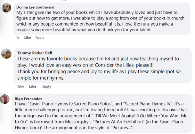This screenshot has width=195, height=134.
Task: Open the 13w timestamp on Tammy's comment
Action: 20,86
